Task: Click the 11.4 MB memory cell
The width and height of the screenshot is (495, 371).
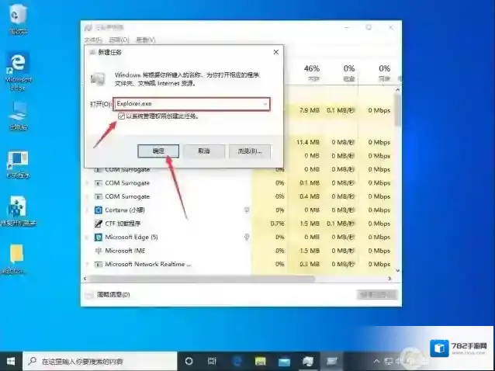Action: 308,142
